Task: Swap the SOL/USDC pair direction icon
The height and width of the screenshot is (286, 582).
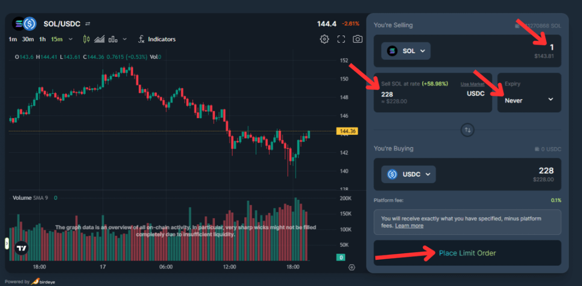Action: point(88,24)
